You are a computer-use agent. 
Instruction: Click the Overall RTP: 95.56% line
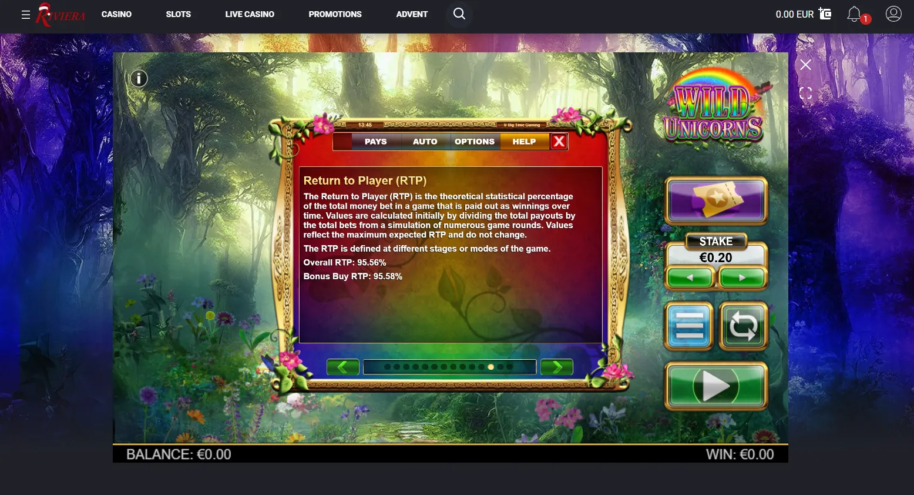pos(345,263)
